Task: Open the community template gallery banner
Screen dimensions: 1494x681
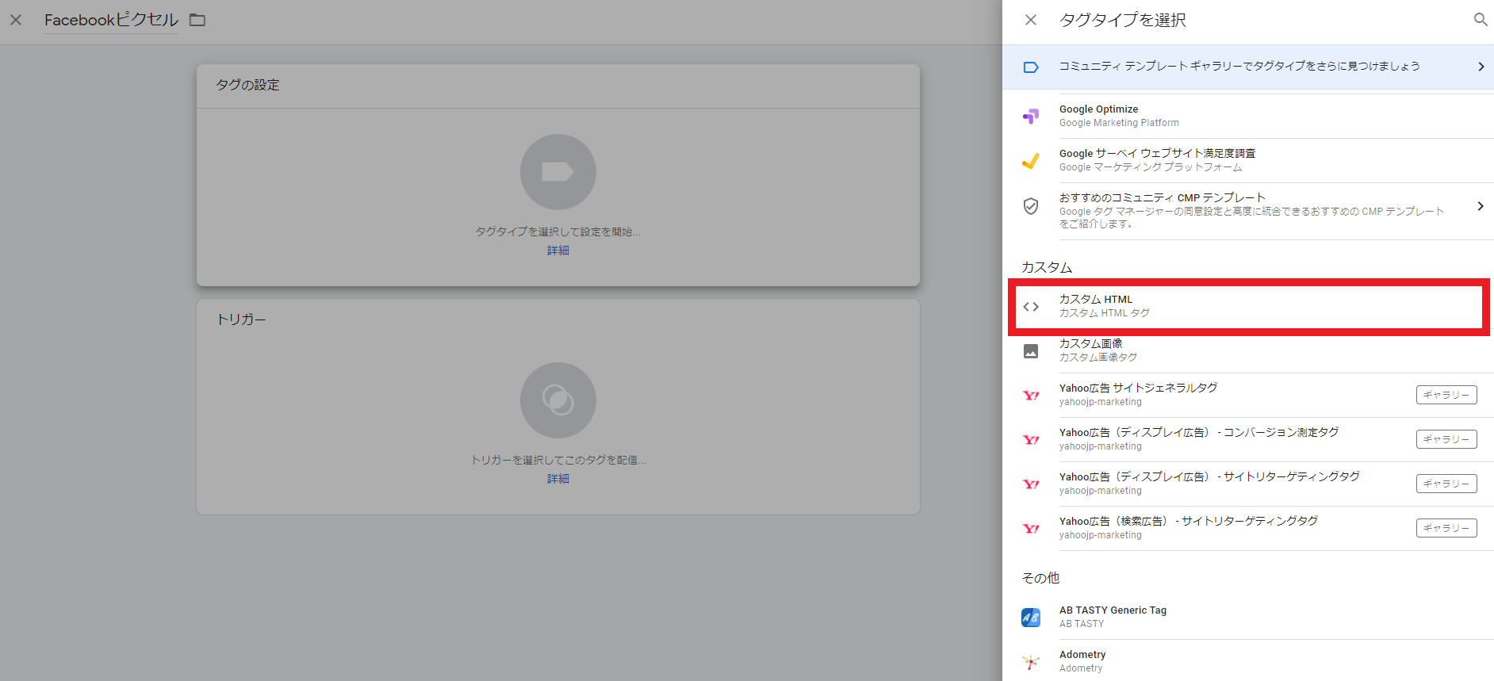Action: tap(1248, 67)
